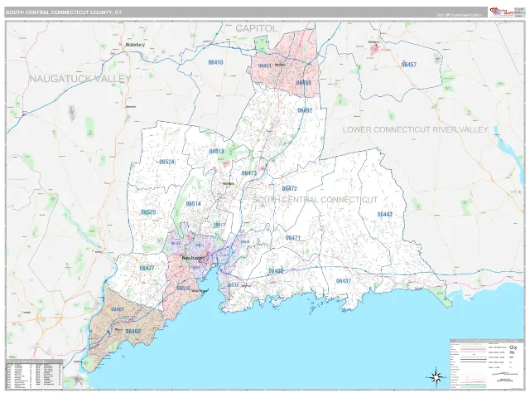Click the map publisher logo in the header
This screenshot has height=398, width=530.
point(502,12)
